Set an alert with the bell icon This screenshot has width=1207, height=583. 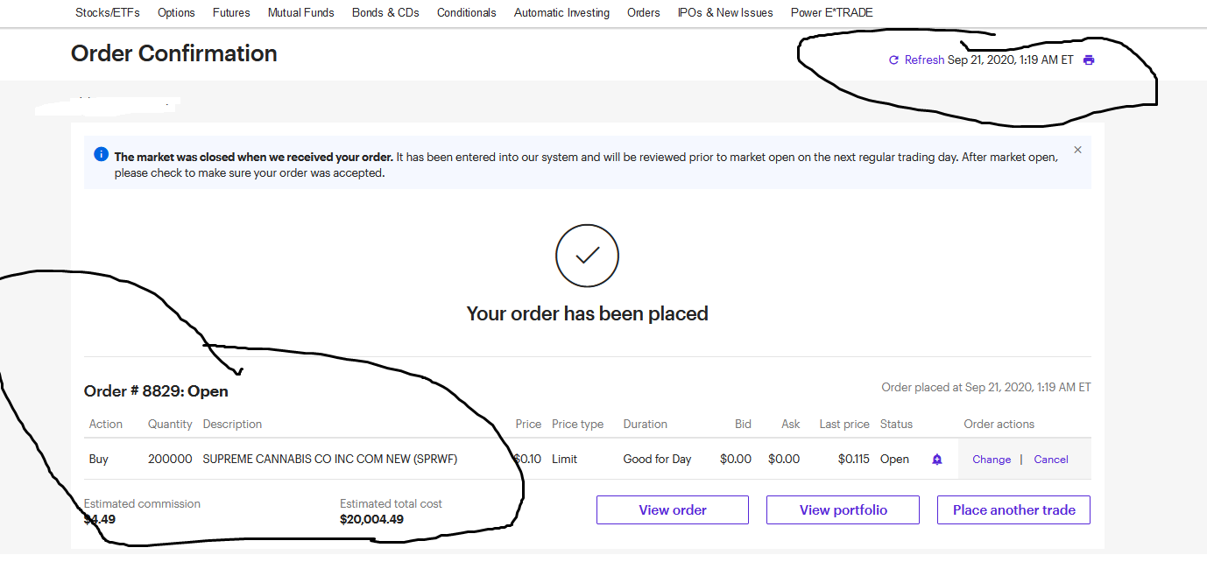(937, 459)
